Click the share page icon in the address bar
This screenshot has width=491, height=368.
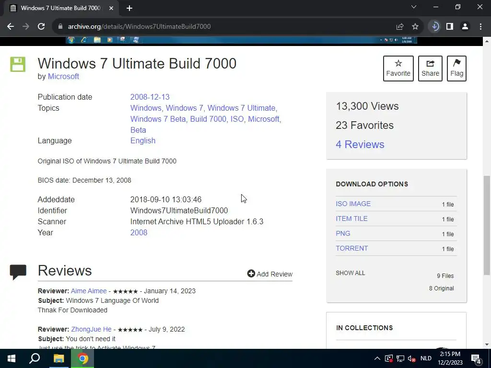tap(400, 27)
